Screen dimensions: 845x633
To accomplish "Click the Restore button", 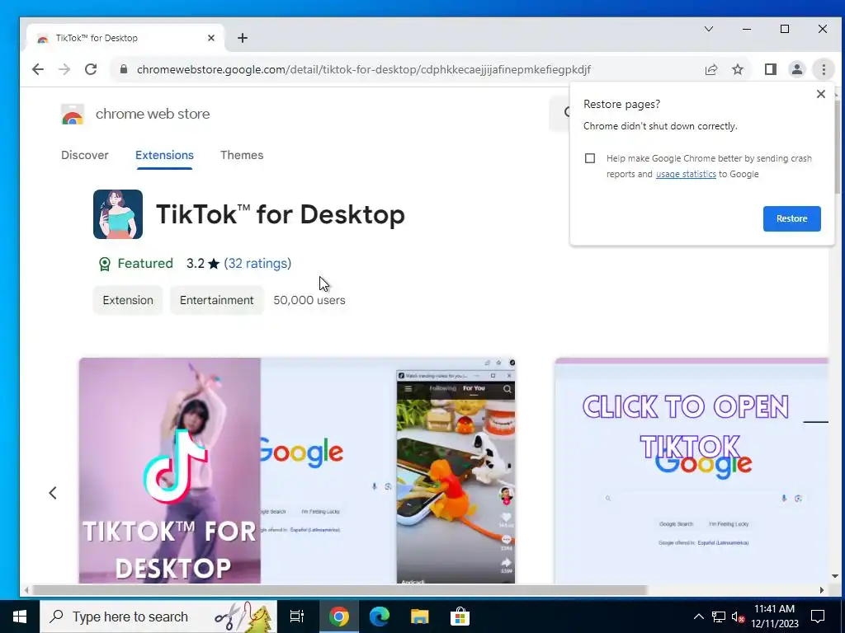I will (791, 218).
